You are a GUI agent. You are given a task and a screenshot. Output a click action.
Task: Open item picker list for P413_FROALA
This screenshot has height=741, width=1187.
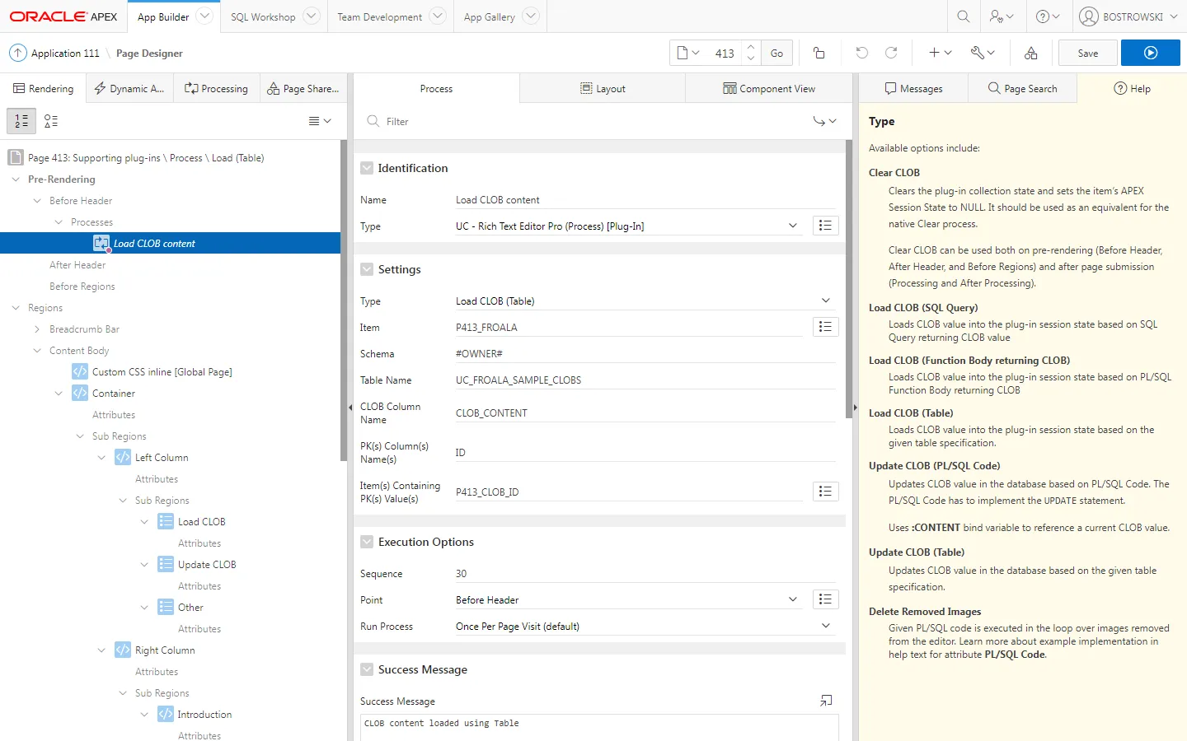tap(825, 327)
